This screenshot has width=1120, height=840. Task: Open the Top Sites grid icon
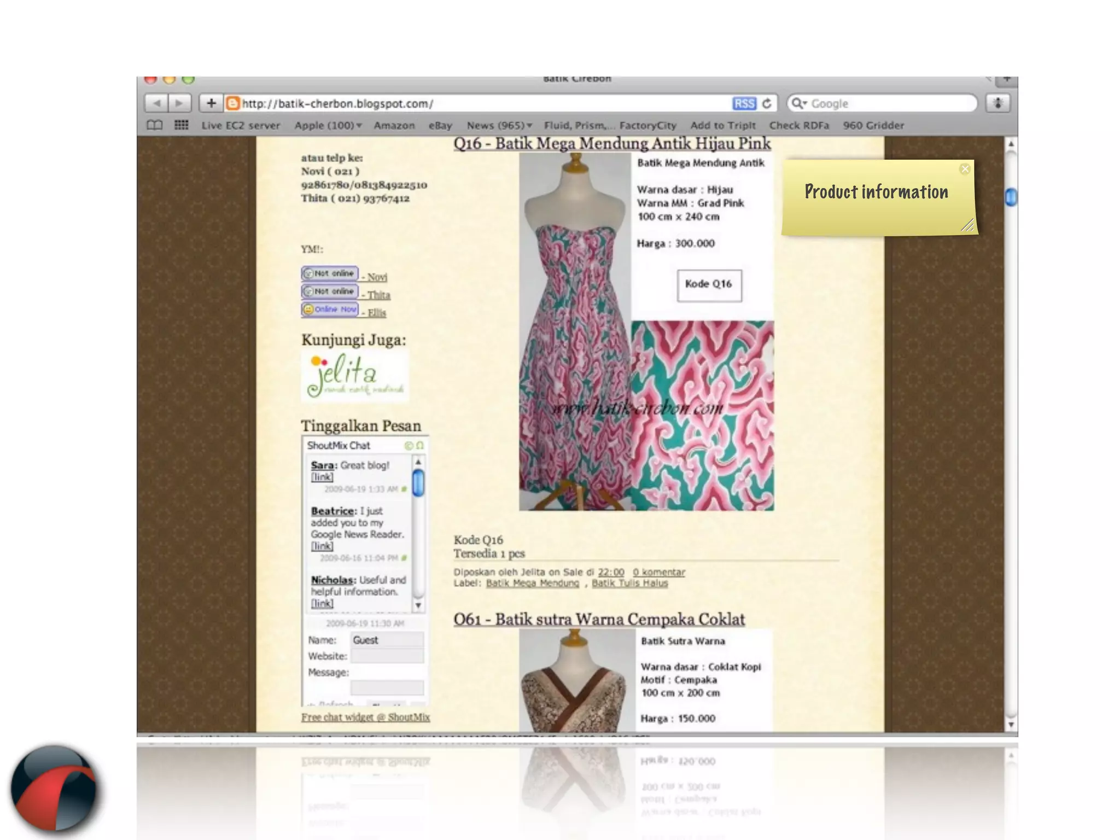click(x=182, y=125)
